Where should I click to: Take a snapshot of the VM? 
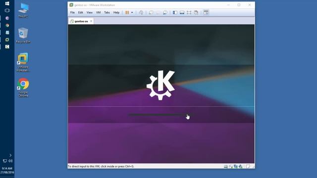tap(151, 12)
